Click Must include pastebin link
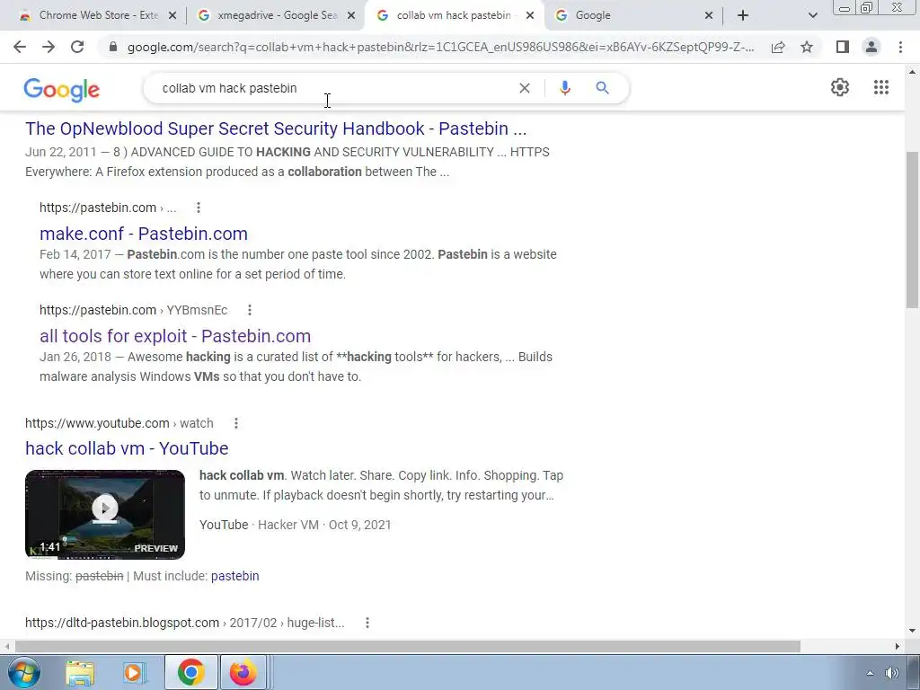Viewport: 920px width, 690px height. (234, 576)
